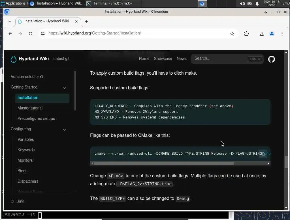This screenshot has height=220, width=290.
Task: Open the battery indicator in system tray
Action: pos(250,4)
